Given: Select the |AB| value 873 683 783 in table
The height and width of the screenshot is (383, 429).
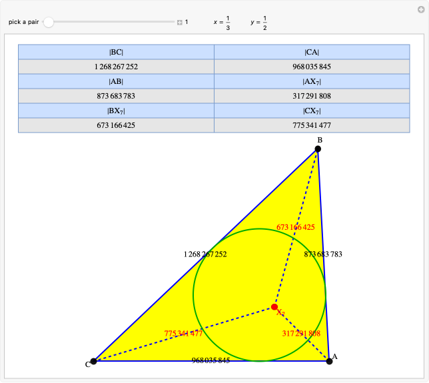Looking at the screenshot, I should point(116,96).
